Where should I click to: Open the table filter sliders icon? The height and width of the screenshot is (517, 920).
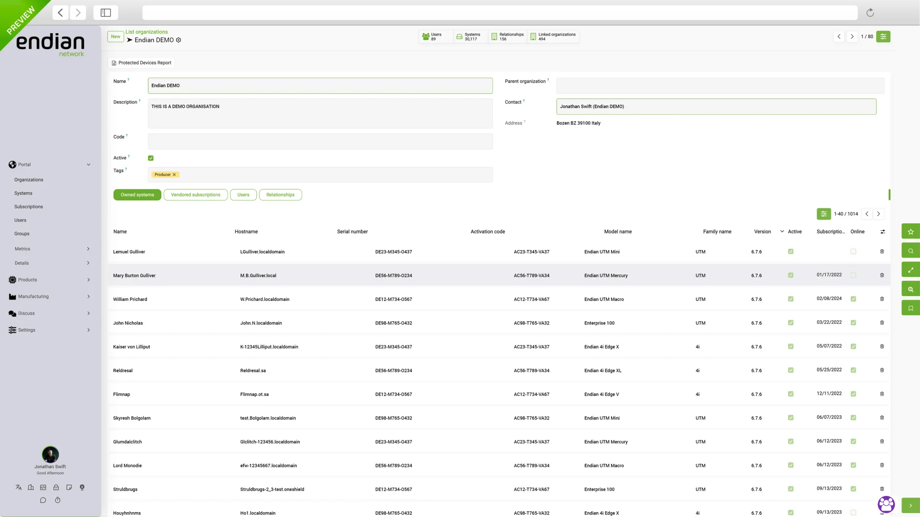[x=824, y=214]
